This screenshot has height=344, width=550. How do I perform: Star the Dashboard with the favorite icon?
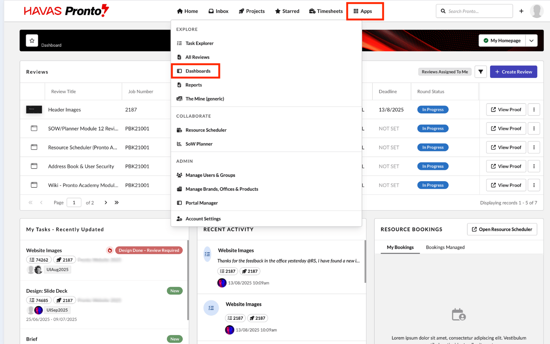click(x=32, y=41)
